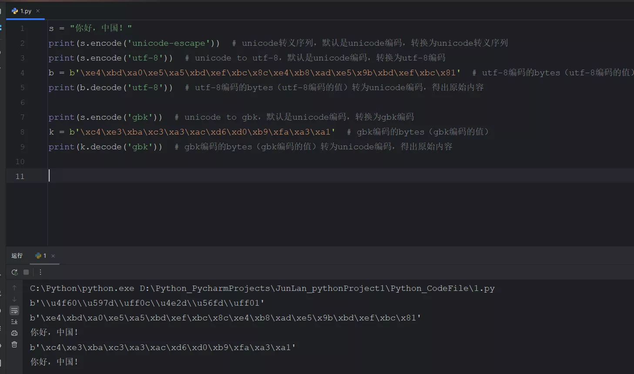Close the run tab named 1
Image resolution: width=634 pixels, height=374 pixels.
click(53, 256)
